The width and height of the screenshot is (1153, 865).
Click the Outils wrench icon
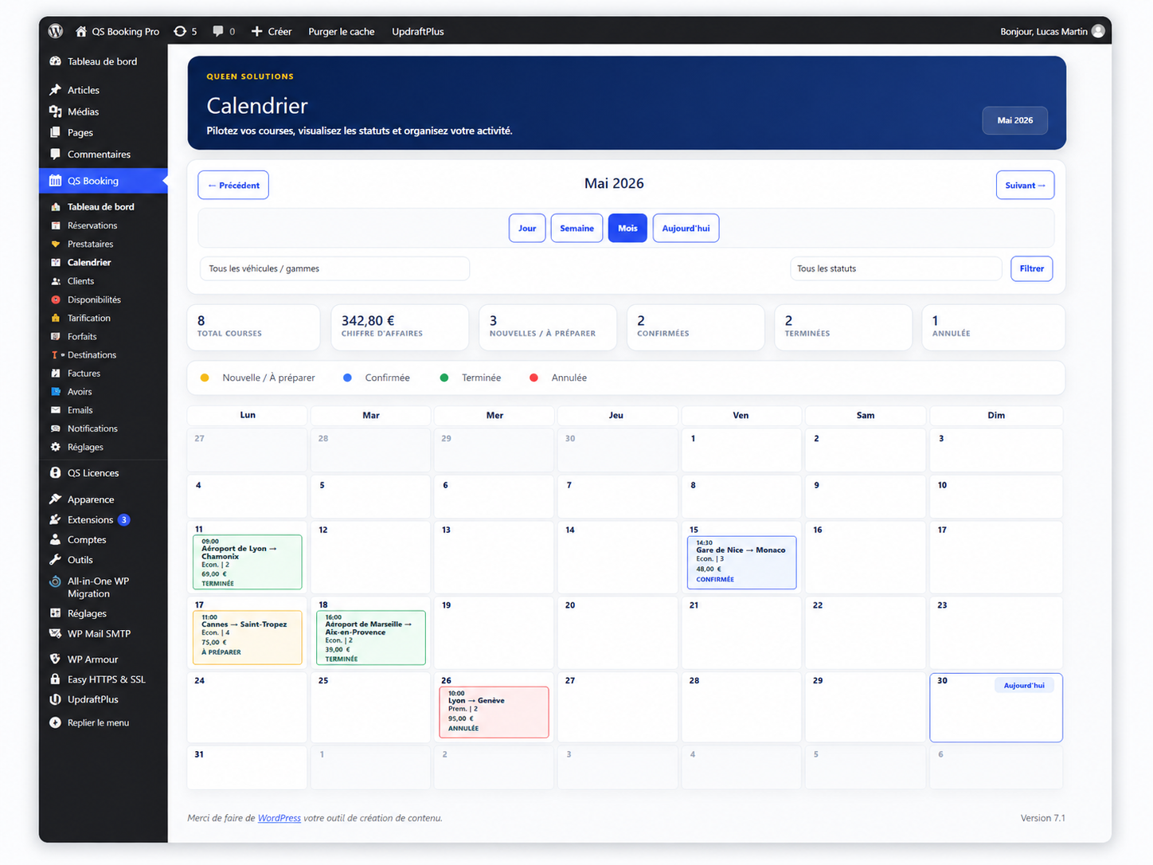(x=55, y=560)
